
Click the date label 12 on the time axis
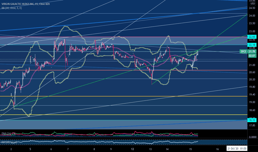pyautogui.click(x=132, y=149)
